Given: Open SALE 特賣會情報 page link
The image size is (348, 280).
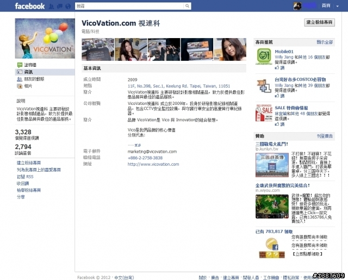Looking at the screenshot, I should pos(291,108).
